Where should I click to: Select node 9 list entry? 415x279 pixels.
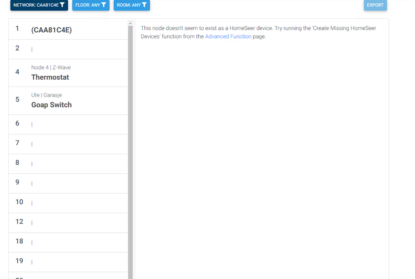68,183
